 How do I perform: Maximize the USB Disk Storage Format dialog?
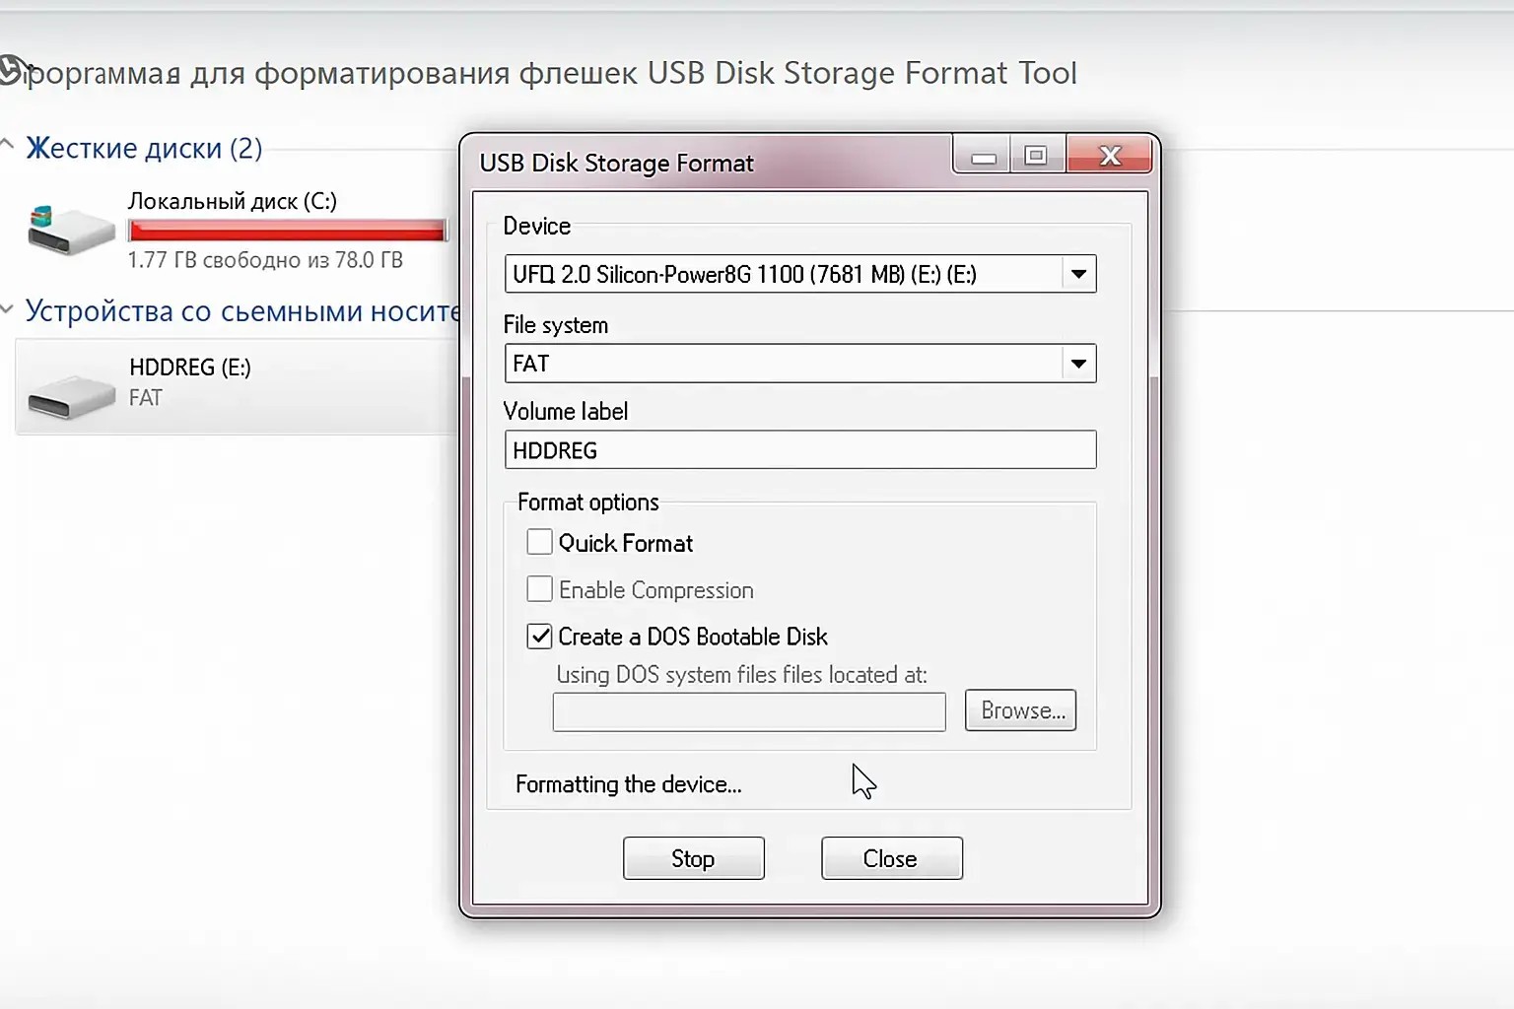point(1035,157)
